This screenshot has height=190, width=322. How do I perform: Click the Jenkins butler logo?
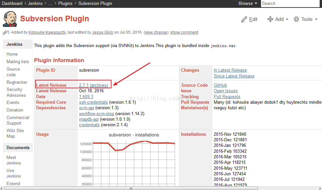(x=10, y=19)
